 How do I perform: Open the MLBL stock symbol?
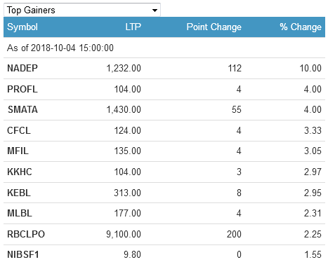pyautogui.click(x=20, y=213)
